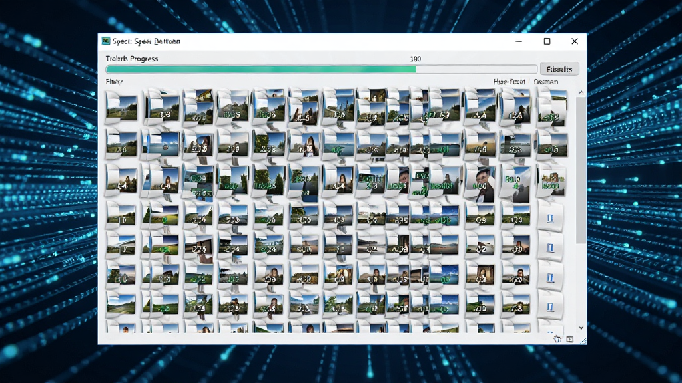Open the landscape thumbnail labeled 09
Viewport: 682px width, 383px height.
point(480,216)
